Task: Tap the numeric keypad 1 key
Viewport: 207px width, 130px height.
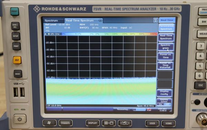Action: pos(199,66)
